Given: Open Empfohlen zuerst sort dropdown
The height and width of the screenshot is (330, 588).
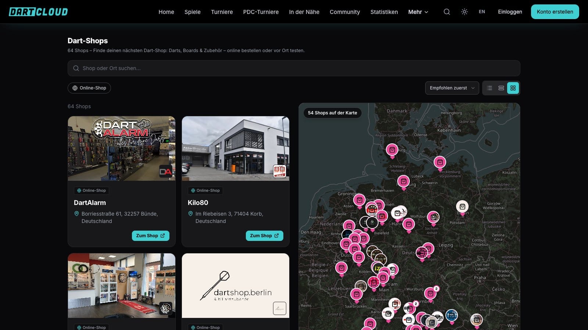Looking at the screenshot, I should 452,88.
